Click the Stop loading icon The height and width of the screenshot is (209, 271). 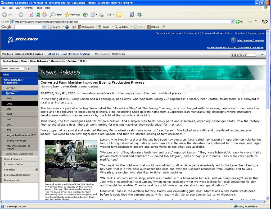31,15
